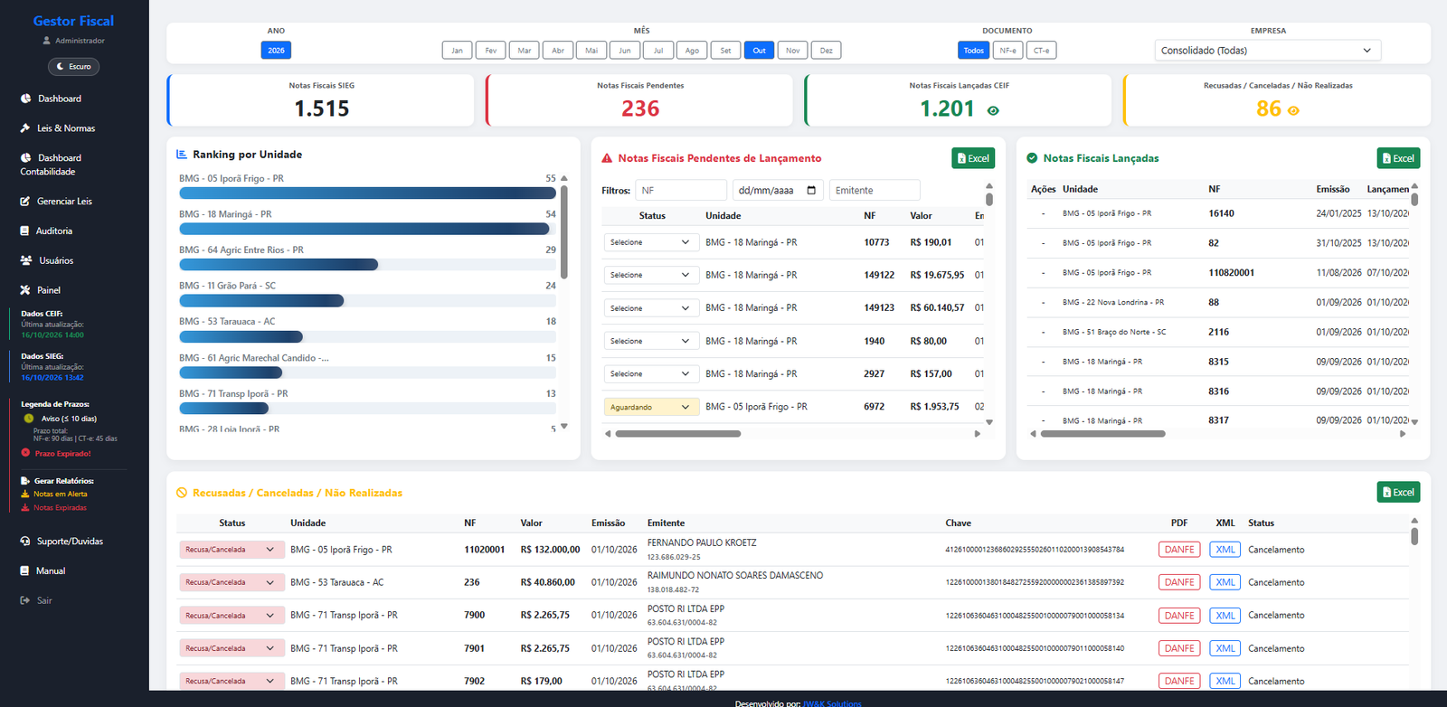The height and width of the screenshot is (707, 1447).
Task: Toggle the green eye icon beside 1.201
Action: coord(993,111)
